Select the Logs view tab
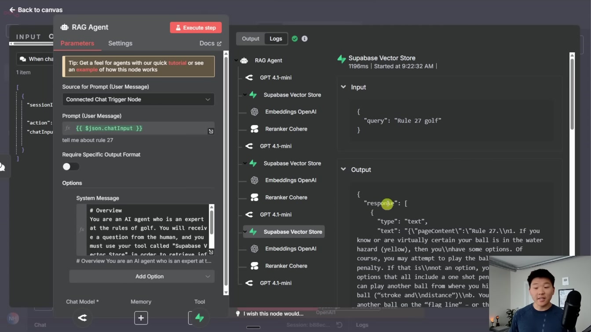The width and height of the screenshot is (591, 332). [x=276, y=39]
